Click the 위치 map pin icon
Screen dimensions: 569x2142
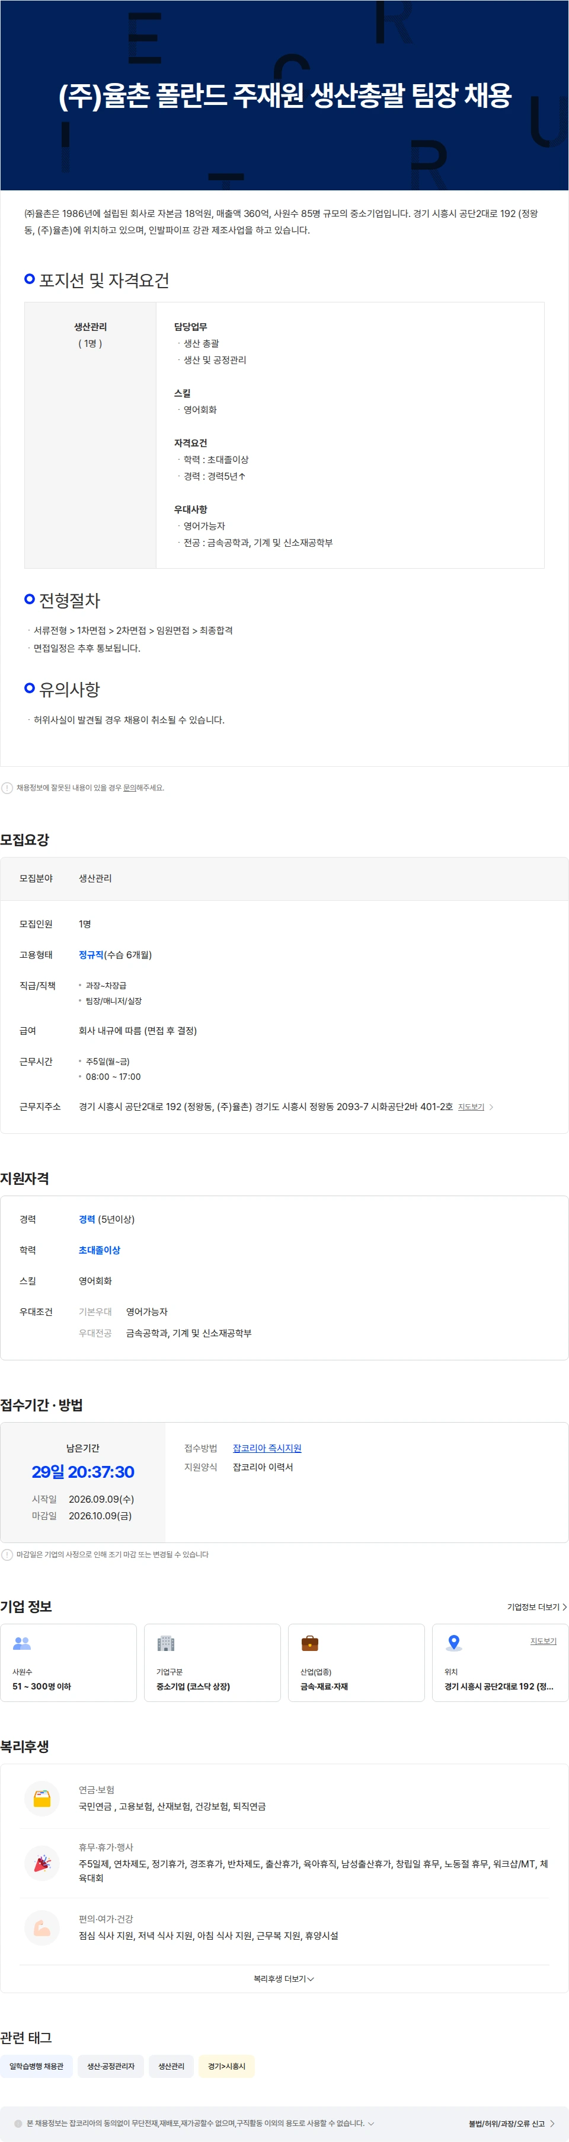click(x=453, y=1643)
